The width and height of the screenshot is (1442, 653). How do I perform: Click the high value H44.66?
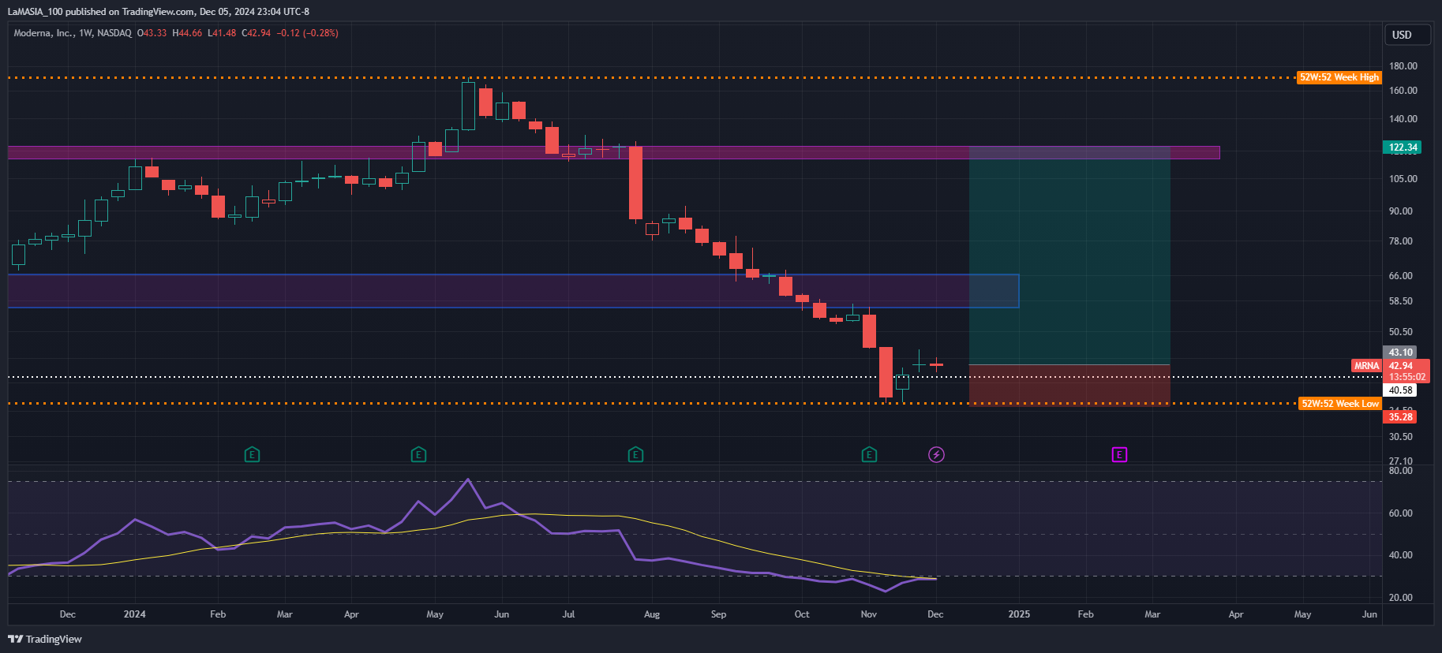[x=187, y=33]
